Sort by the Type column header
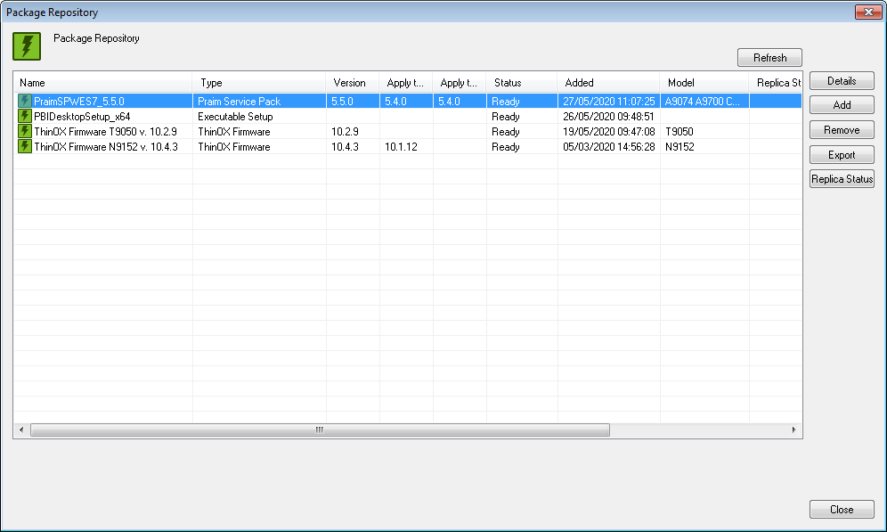 point(259,83)
